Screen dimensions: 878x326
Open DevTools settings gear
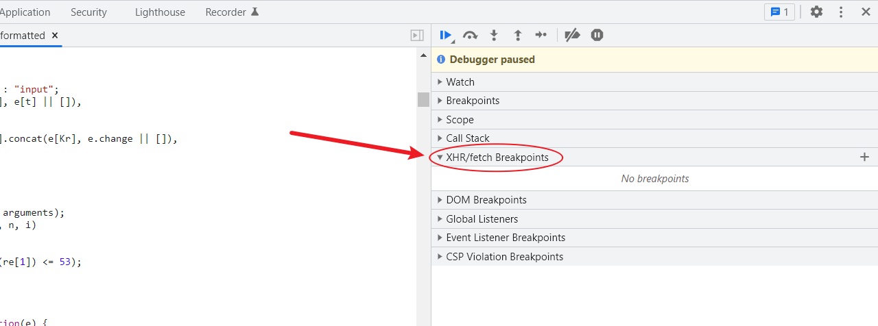click(x=816, y=12)
